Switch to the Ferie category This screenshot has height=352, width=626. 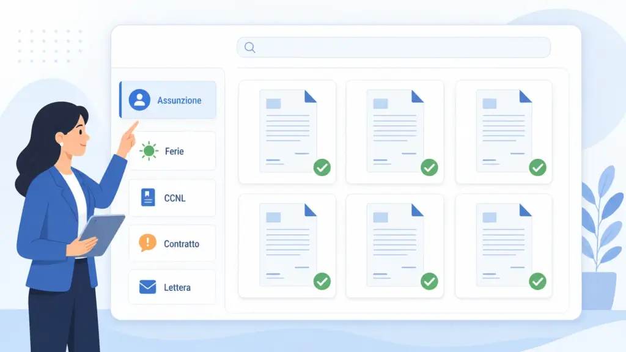coord(172,152)
